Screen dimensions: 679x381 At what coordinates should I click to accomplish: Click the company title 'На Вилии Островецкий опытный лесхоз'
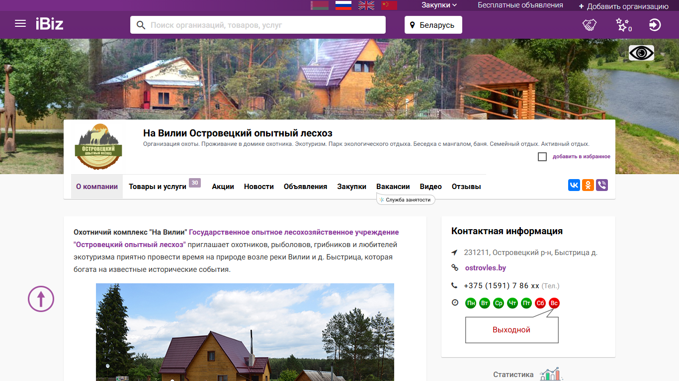[238, 133]
